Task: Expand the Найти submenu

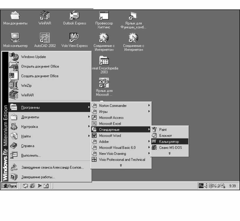Action: 49,136
